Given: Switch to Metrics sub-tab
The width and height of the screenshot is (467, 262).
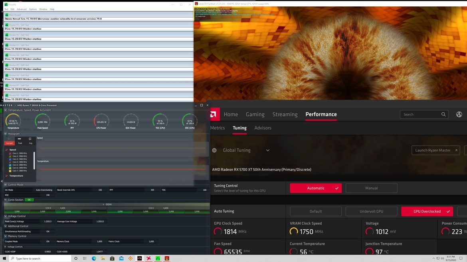Looking at the screenshot, I should [218, 128].
